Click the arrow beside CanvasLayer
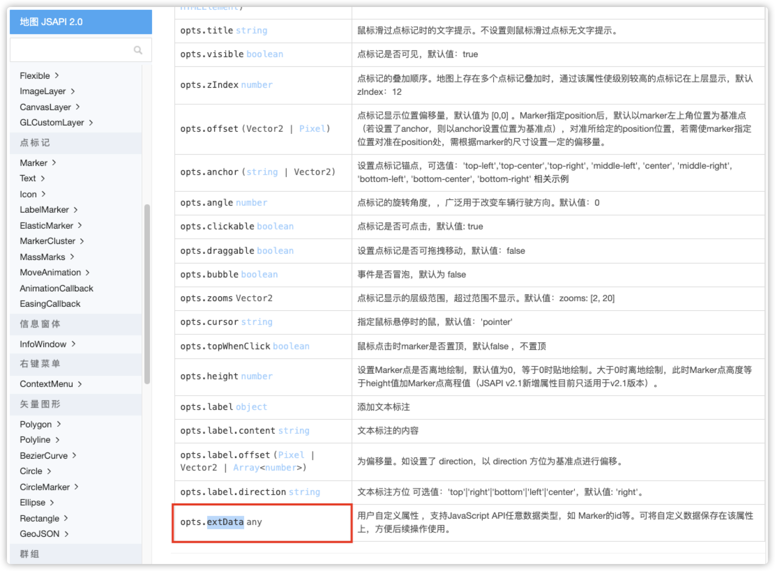 [78, 107]
